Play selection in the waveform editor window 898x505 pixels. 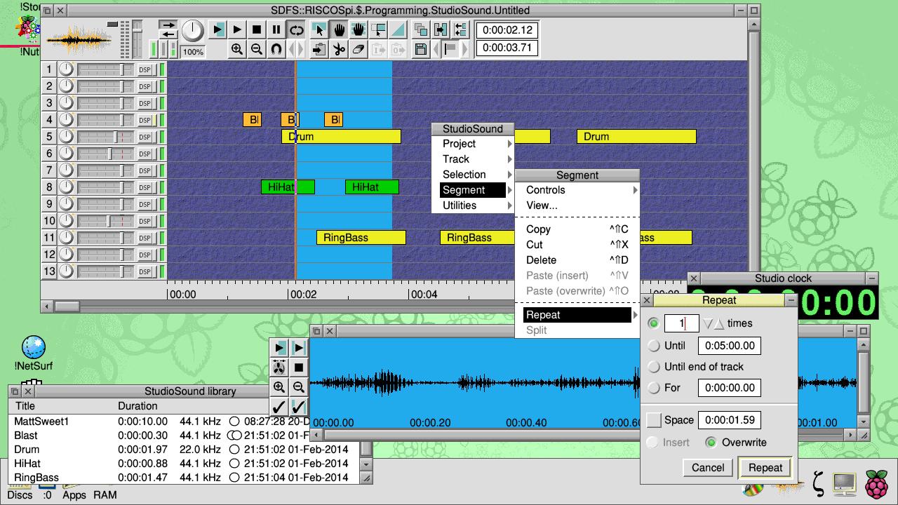[279, 347]
